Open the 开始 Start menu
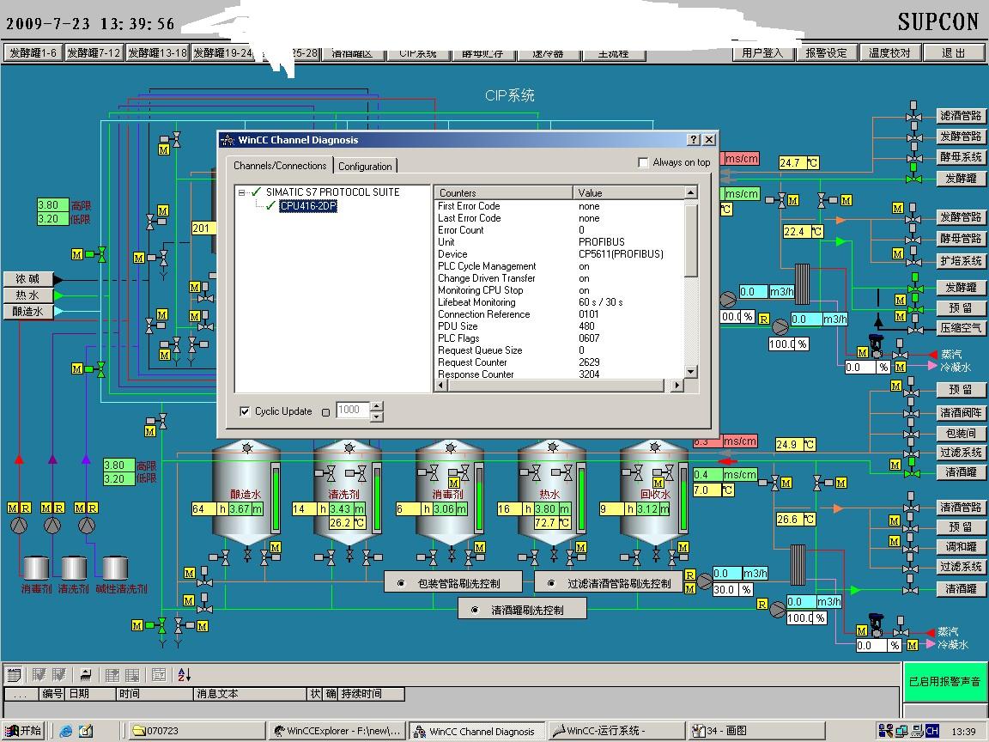This screenshot has width=989, height=742. (x=23, y=732)
